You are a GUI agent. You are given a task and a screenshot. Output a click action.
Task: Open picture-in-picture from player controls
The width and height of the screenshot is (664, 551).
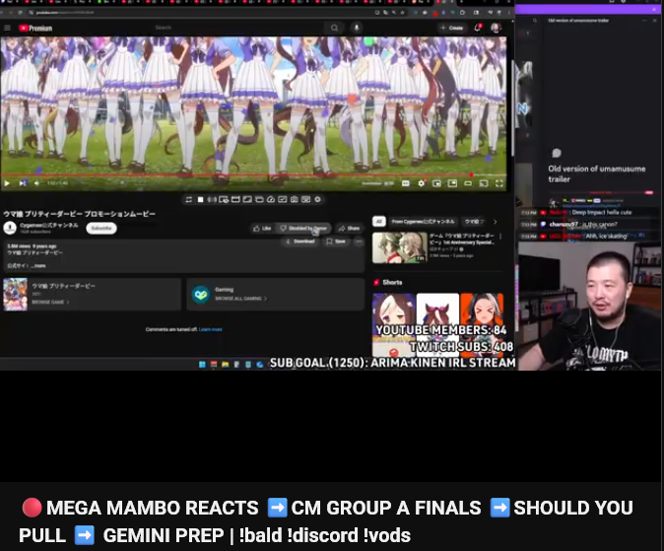point(452,183)
